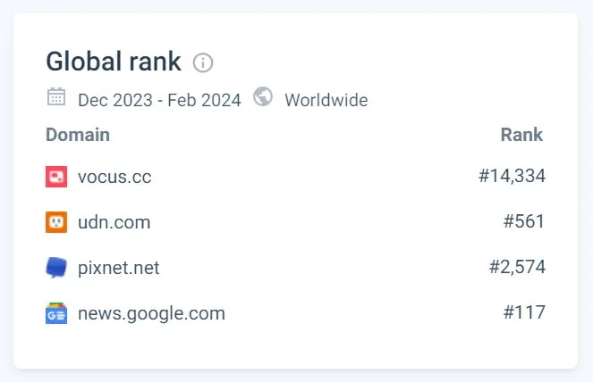Click the #117 rank value
The image size is (593, 382).
(524, 313)
